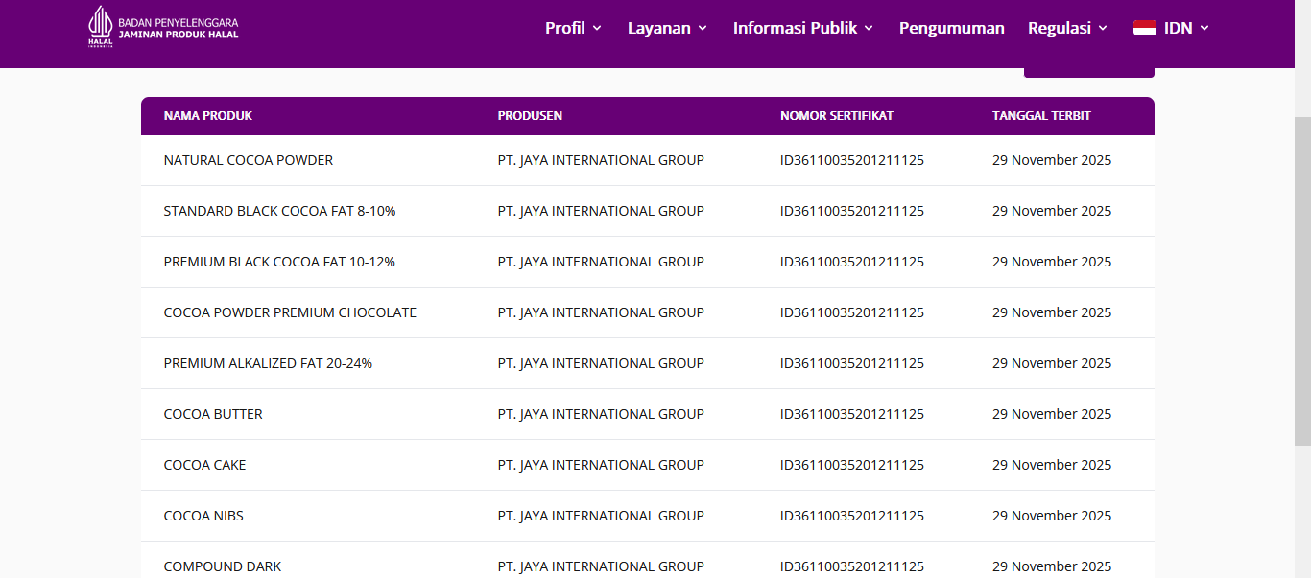Click the TANGGAL TERBIT column header
The height and width of the screenshot is (578, 1311).
[x=1041, y=116]
